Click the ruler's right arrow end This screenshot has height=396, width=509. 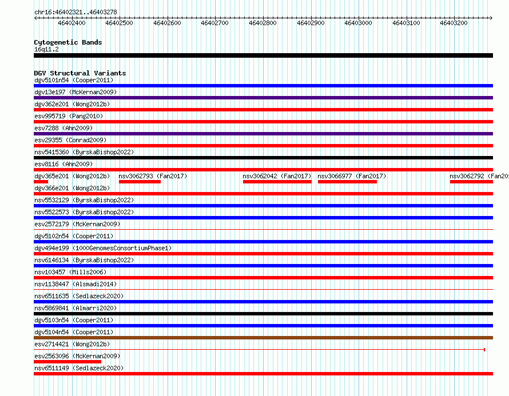coord(491,18)
